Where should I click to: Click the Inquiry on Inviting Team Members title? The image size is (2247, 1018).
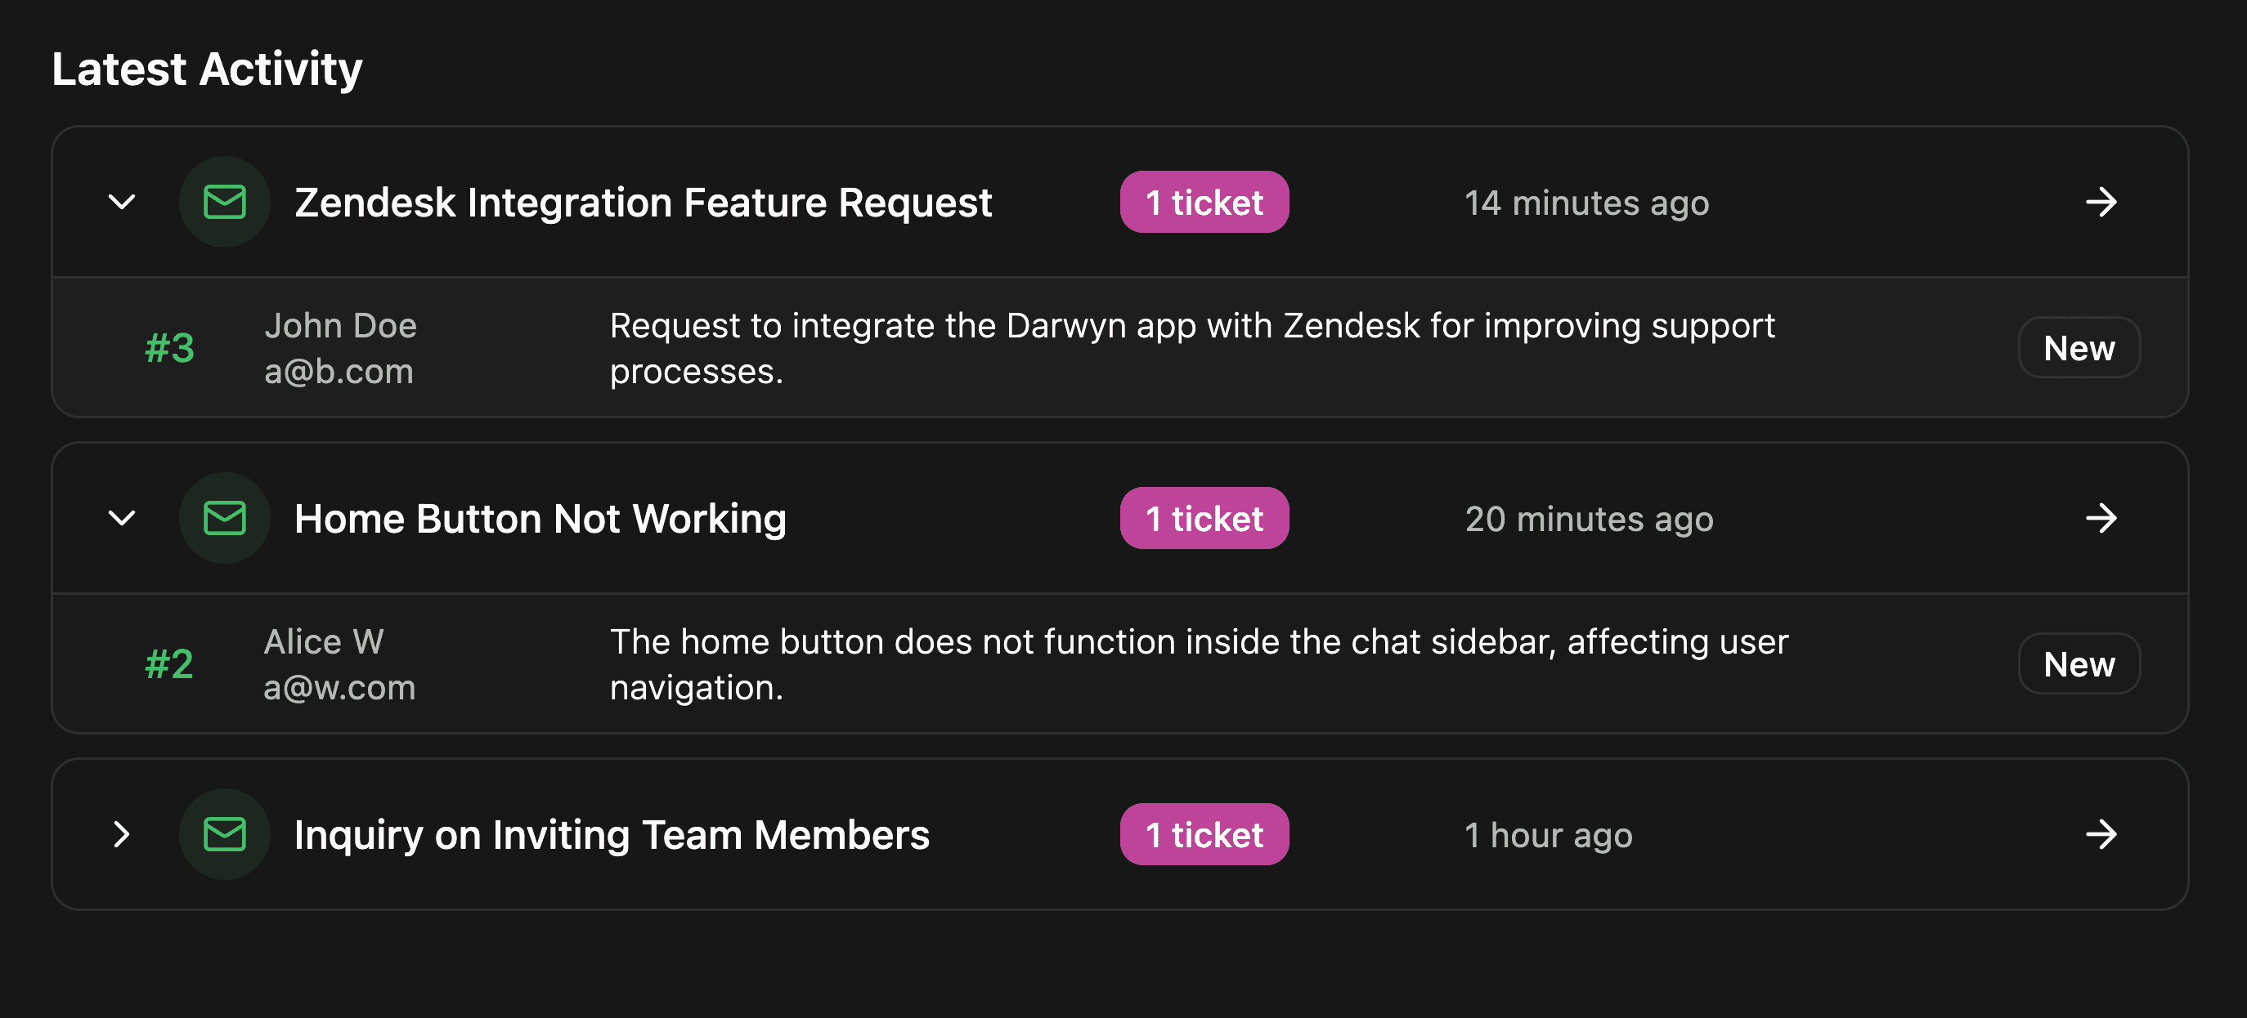coord(612,836)
